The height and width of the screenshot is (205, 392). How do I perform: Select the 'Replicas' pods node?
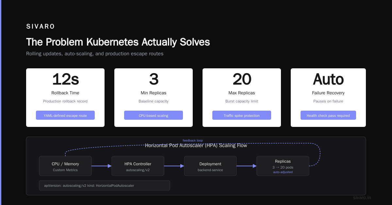[283, 166]
